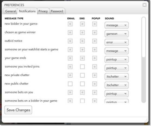This screenshot has height=126, width=151.
Task: Uncheck POPUP for your game ends
Action: point(95,58)
